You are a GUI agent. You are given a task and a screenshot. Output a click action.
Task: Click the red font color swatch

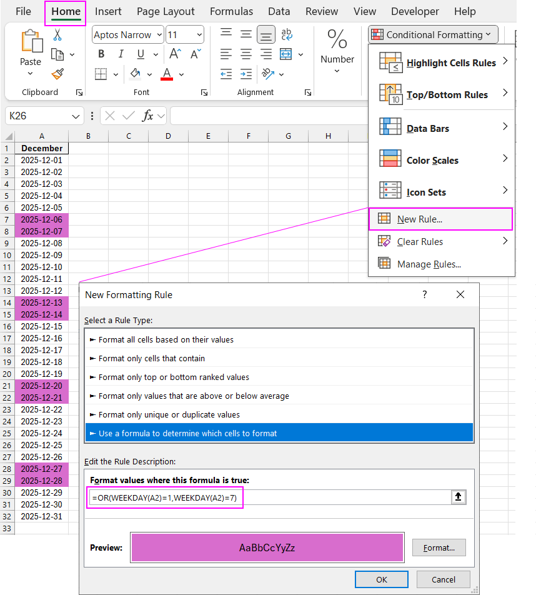pyautogui.click(x=167, y=74)
